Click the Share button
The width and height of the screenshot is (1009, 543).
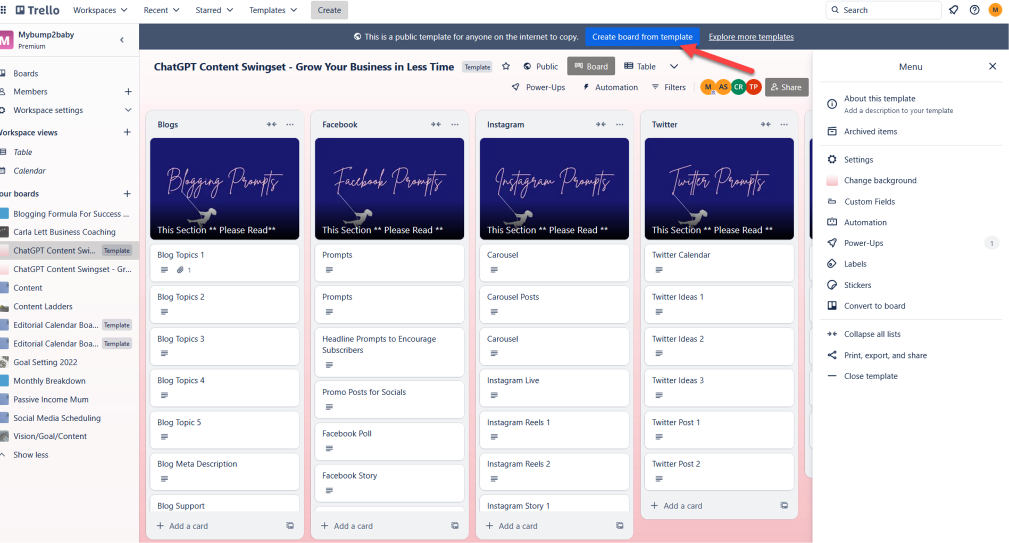tap(787, 87)
